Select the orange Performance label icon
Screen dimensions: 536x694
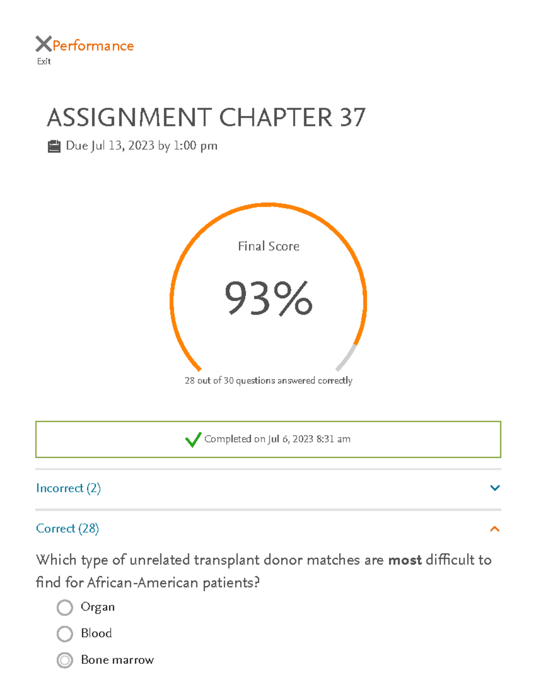click(x=92, y=45)
